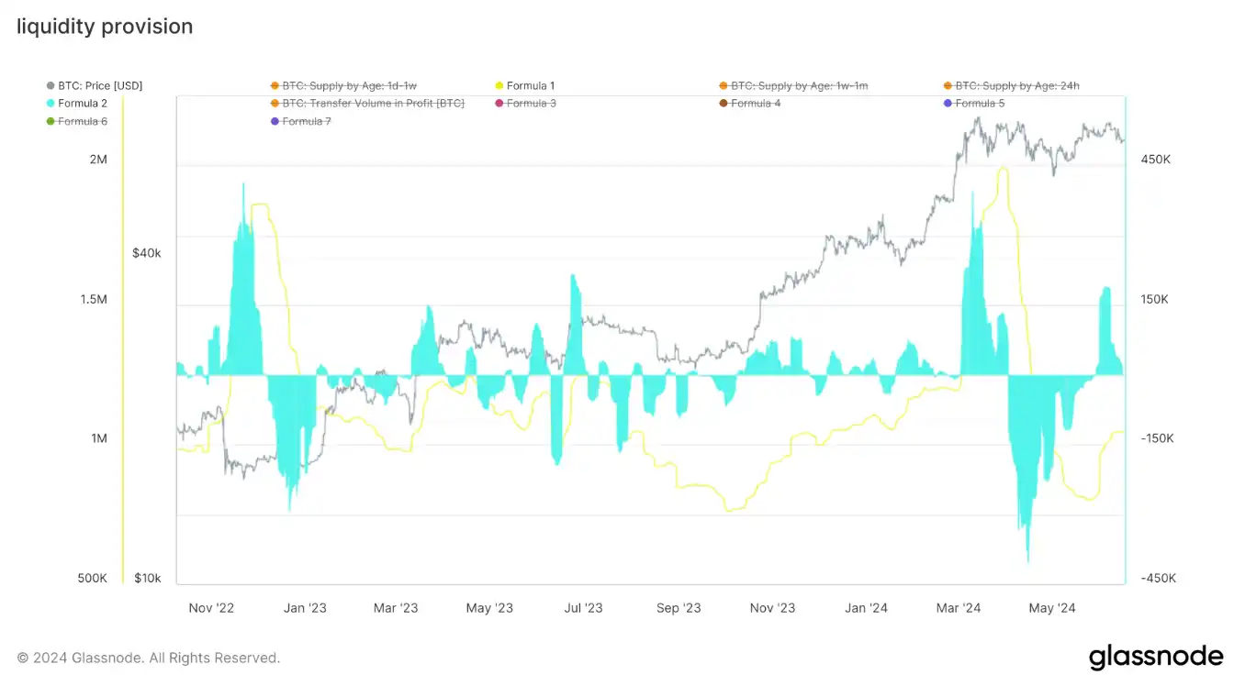
Task: Click the glassnode logo
Action: tap(1155, 657)
